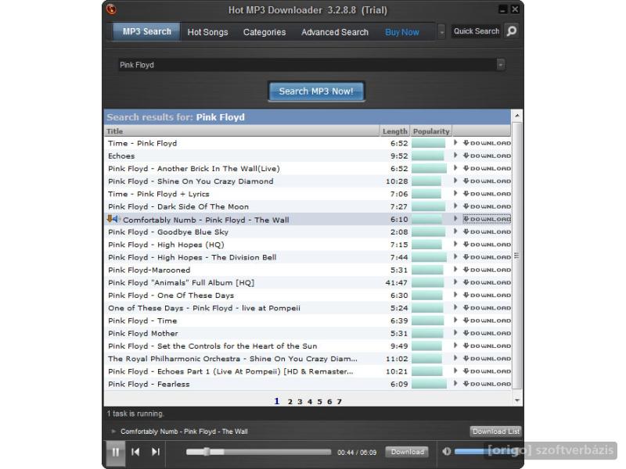626x469 pixels.
Task: Play preview of Shine On You Crazy Diamond
Action: 455,181
